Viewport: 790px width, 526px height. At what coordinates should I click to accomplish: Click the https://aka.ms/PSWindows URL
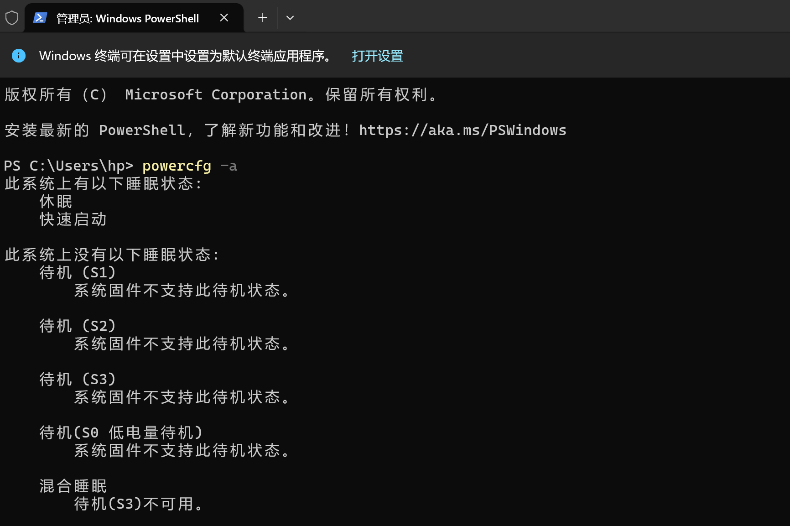(463, 130)
